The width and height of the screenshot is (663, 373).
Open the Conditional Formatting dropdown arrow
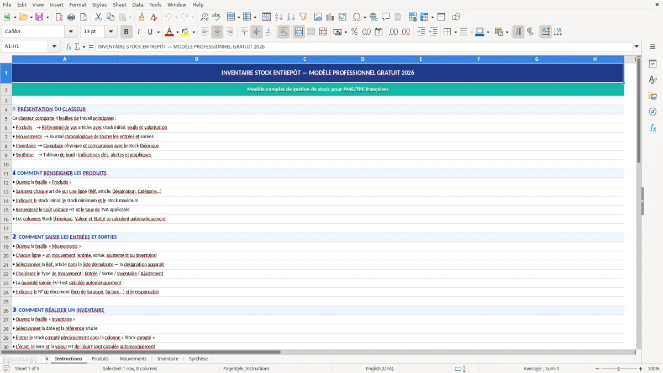(507, 32)
